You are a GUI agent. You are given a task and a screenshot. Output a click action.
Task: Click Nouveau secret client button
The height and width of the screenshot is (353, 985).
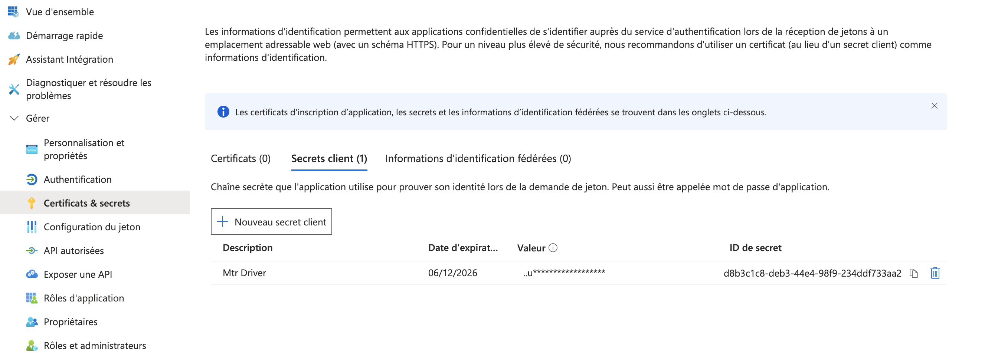coord(271,222)
